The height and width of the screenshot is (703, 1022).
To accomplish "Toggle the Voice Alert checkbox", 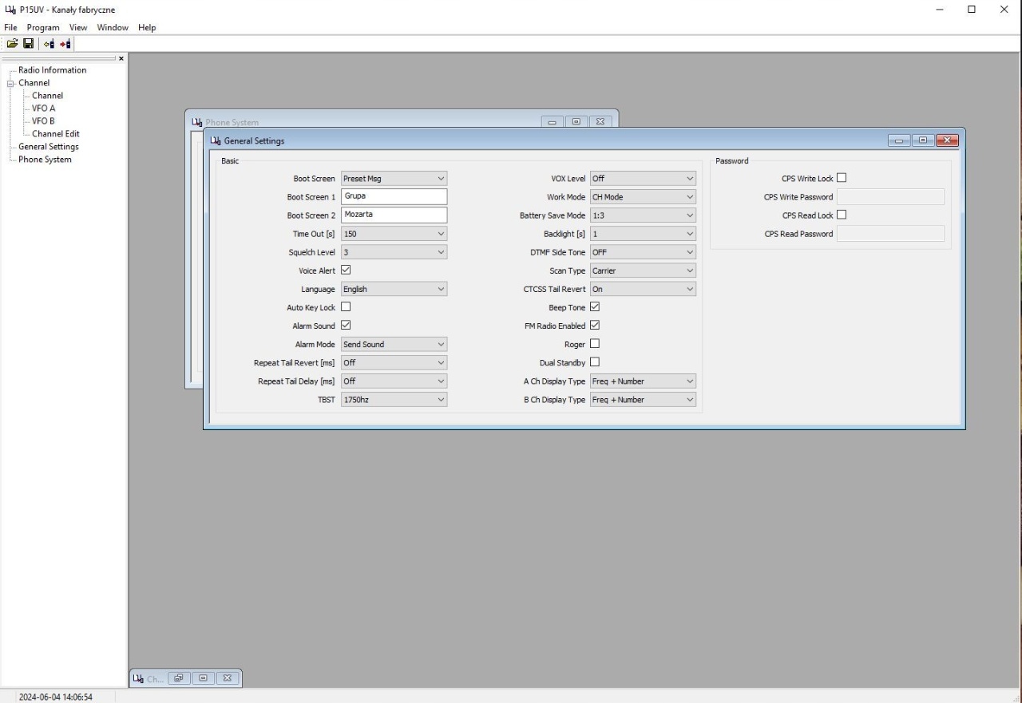I will coord(346,271).
